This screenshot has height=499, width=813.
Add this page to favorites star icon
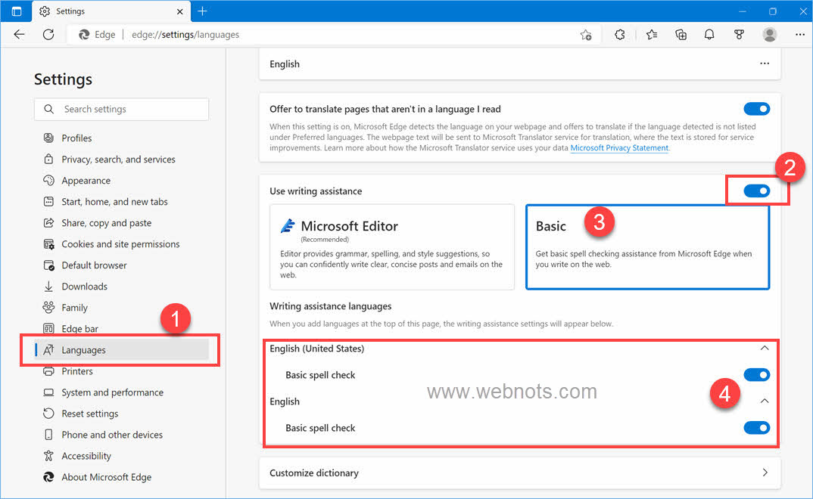(586, 35)
